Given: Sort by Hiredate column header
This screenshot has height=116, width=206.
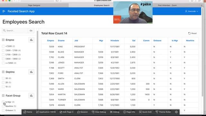Looking at the screenshot, I should [x=115, y=41].
